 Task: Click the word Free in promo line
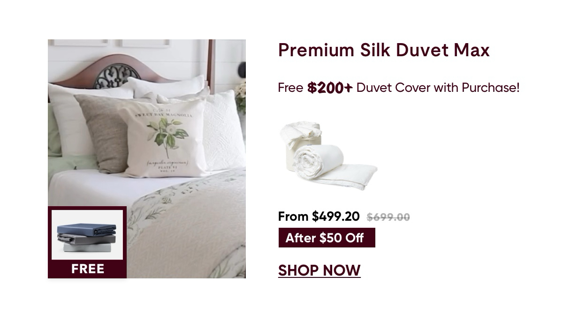[290, 88]
